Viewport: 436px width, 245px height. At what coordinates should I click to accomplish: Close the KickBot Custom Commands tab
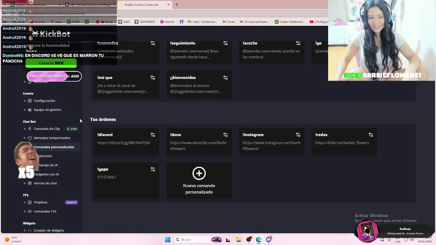pos(168,5)
